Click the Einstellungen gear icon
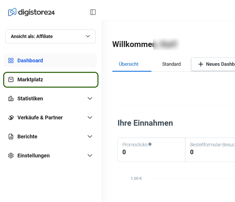 coord(11,156)
